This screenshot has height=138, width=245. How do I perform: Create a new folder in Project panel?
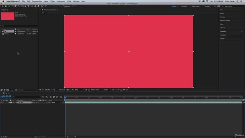(5, 90)
